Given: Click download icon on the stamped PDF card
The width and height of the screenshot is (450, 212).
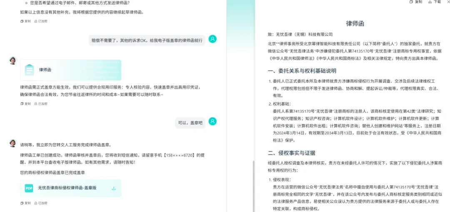Looking at the screenshot, I should click(114, 188).
